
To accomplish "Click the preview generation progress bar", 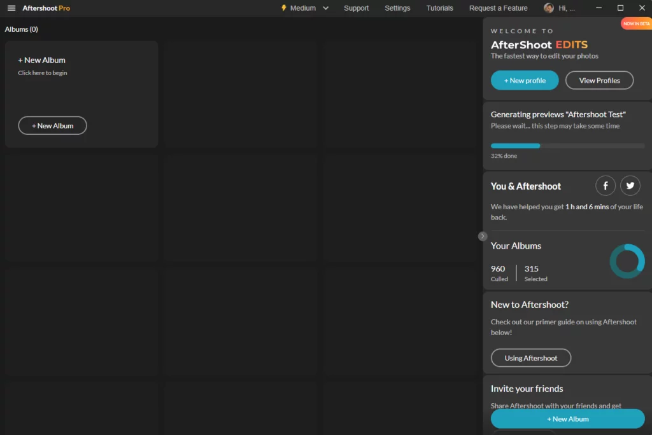I will pyautogui.click(x=568, y=146).
